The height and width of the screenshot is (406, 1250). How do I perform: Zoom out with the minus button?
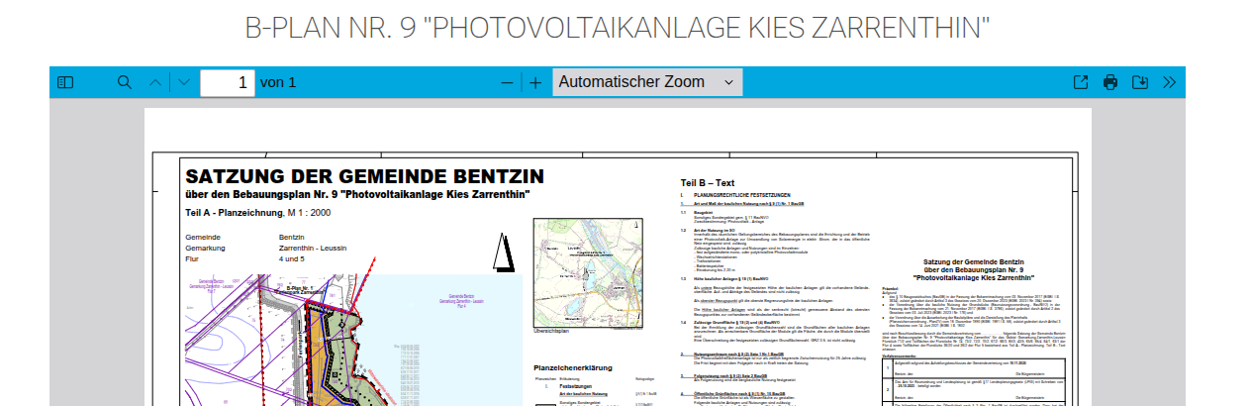[x=507, y=82]
